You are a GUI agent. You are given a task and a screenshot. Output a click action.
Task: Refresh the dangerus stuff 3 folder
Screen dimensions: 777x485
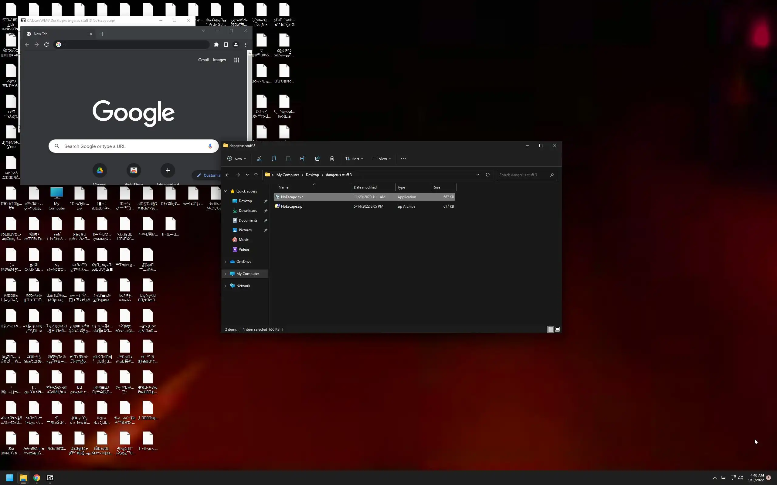[x=487, y=175]
